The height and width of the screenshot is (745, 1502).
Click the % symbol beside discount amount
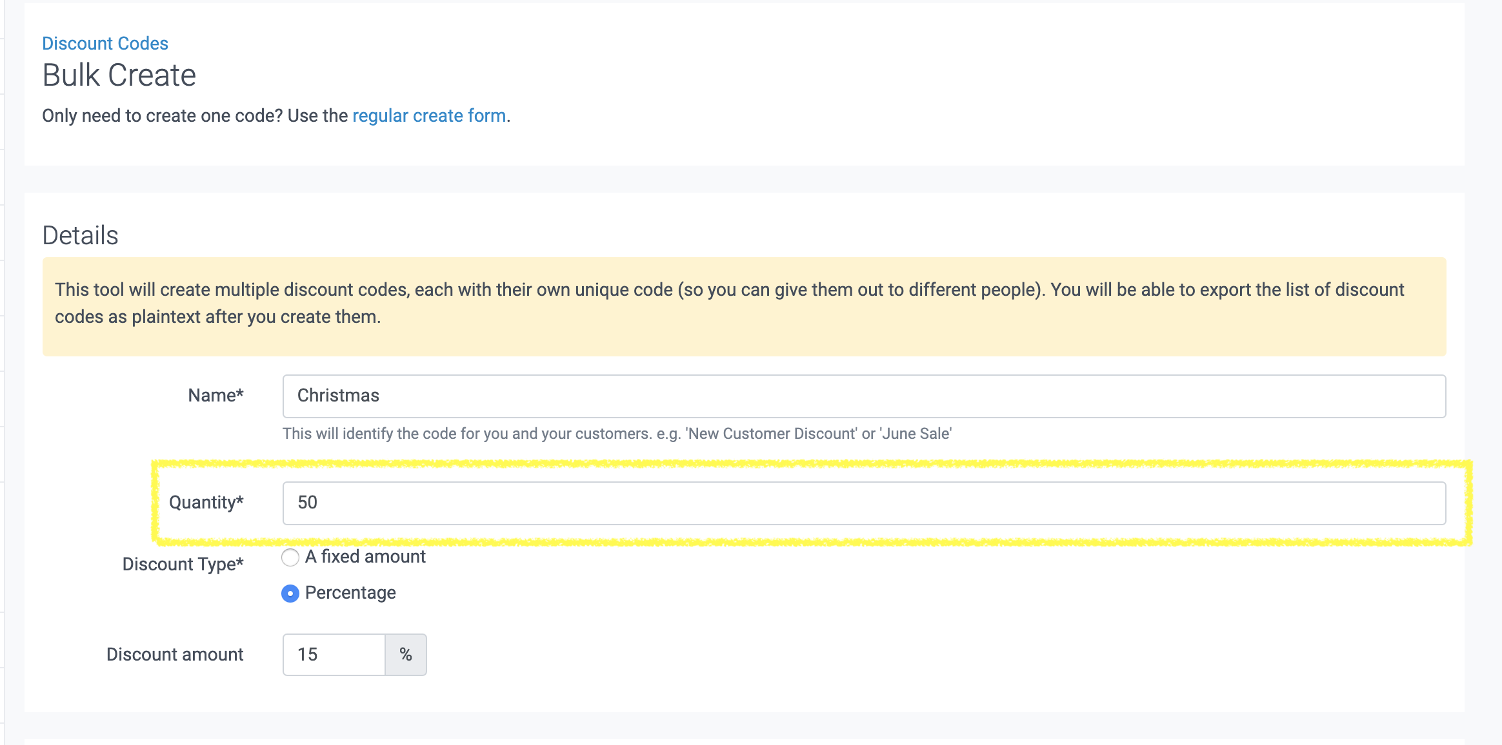tap(406, 654)
